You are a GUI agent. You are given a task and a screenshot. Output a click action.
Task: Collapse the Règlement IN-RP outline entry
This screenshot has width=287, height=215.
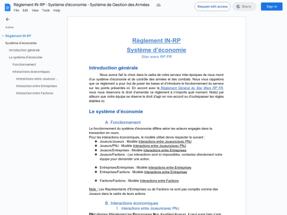click(x=3, y=36)
